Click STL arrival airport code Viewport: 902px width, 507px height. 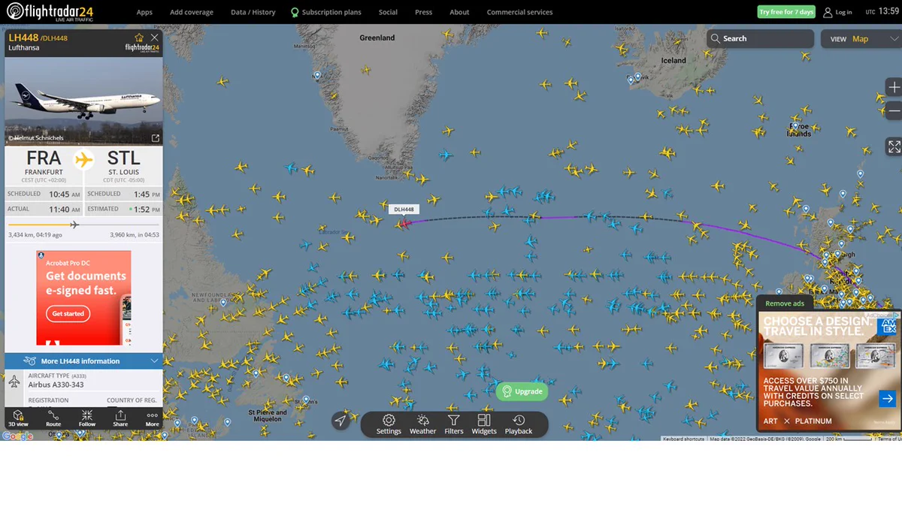pyautogui.click(x=123, y=158)
